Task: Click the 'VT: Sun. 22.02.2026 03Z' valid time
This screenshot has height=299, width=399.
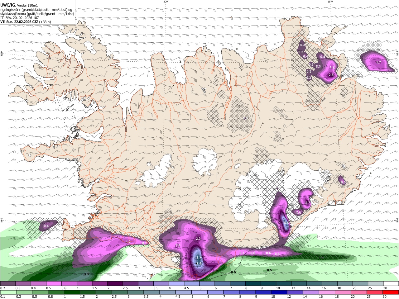Action: [19, 22]
